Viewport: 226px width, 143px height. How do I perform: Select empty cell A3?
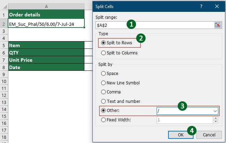[46, 31]
